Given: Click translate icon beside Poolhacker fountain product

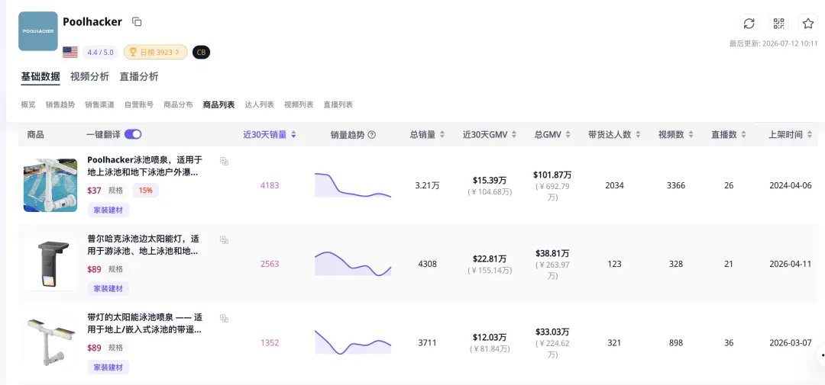Looking at the screenshot, I should tap(224, 162).
